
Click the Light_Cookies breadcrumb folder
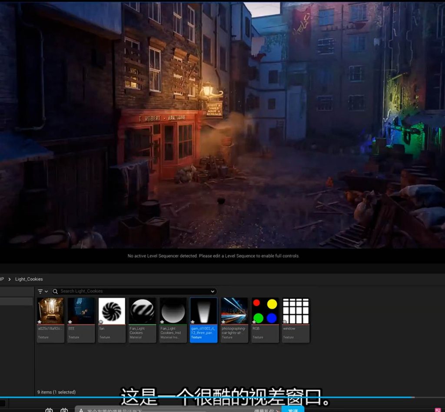29,279
